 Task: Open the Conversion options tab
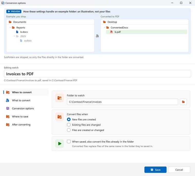(26, 108)
